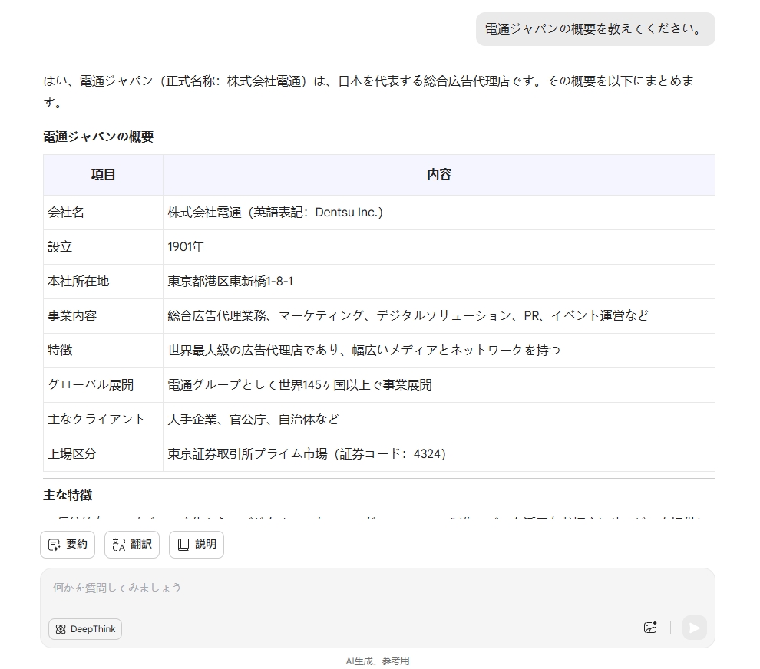
Task: Click the 大手企業、官公庁、自治体など cell
Action: point(439,420)
